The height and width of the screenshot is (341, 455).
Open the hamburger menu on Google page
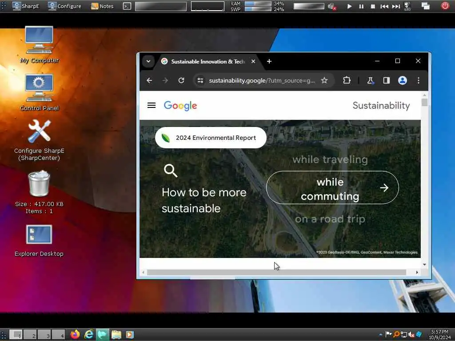pos(152,105)
